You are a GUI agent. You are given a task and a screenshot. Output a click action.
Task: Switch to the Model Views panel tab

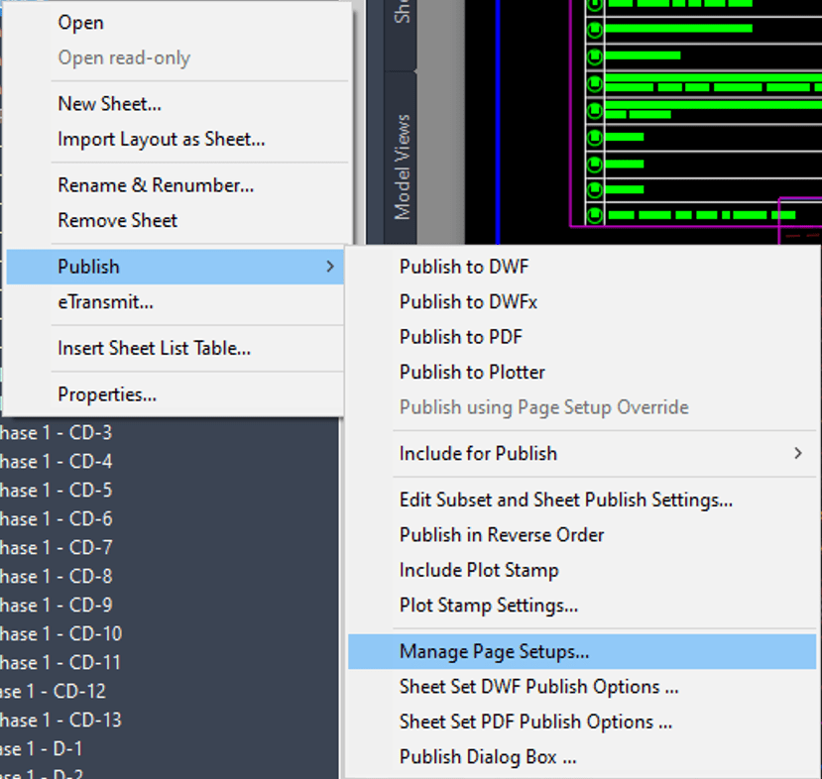[401, 161]
